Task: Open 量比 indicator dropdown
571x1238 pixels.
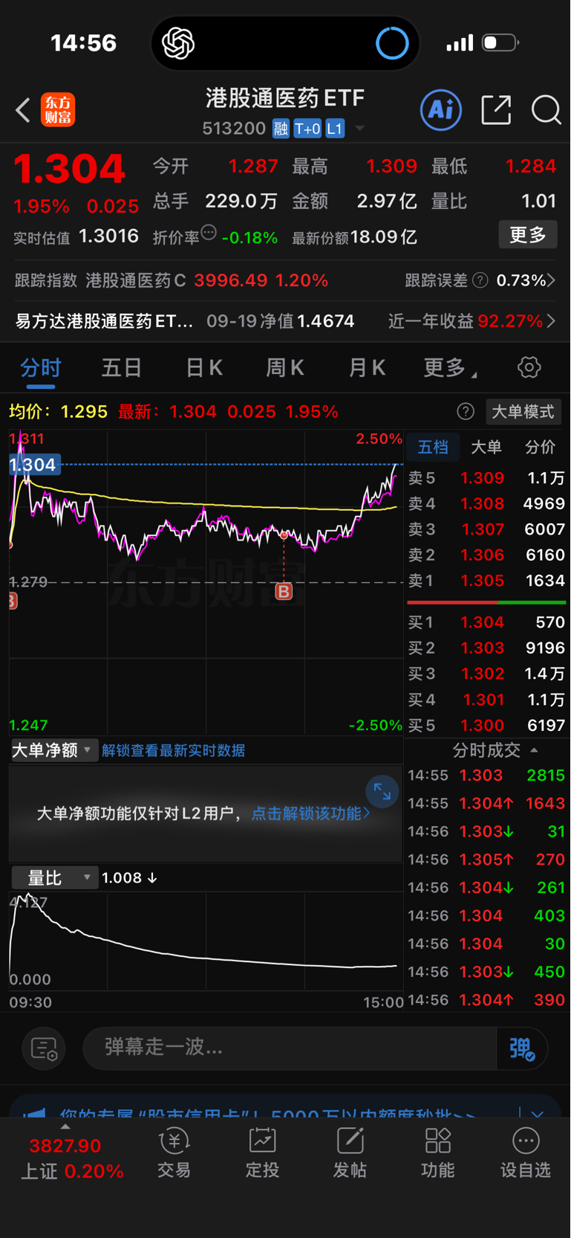Action: 55,878
